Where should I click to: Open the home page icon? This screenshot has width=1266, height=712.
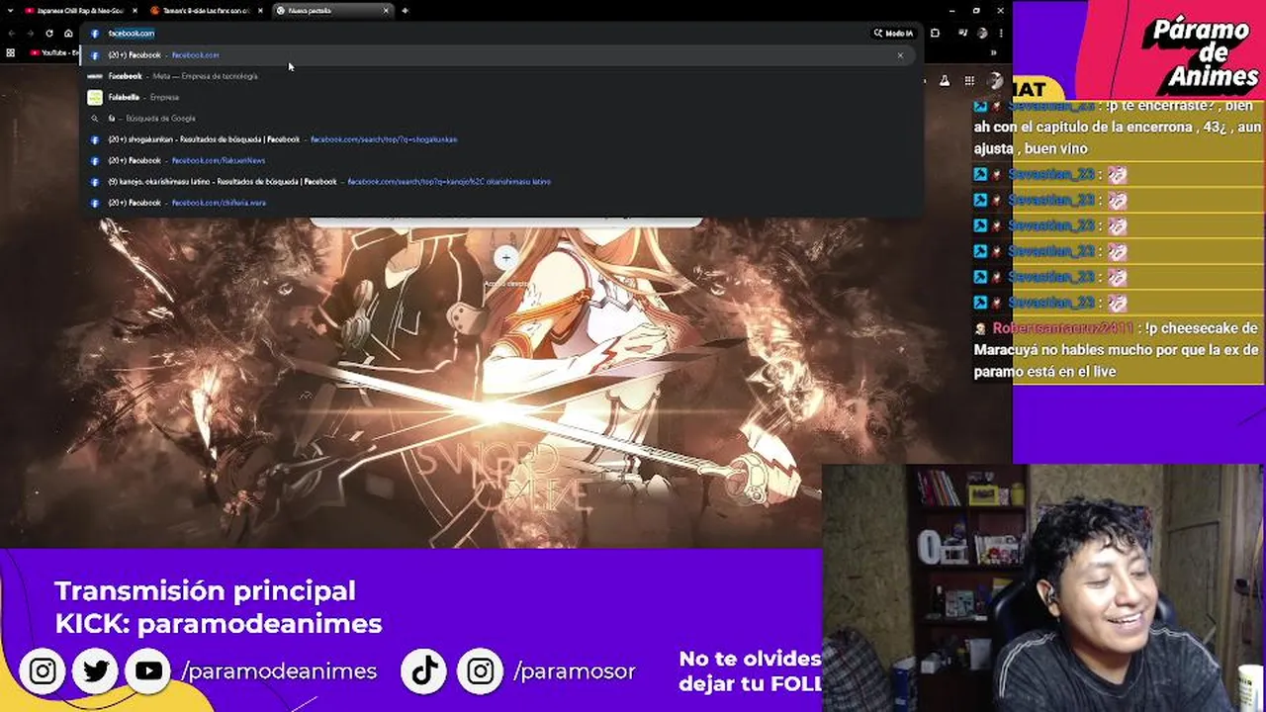(68, 33)
